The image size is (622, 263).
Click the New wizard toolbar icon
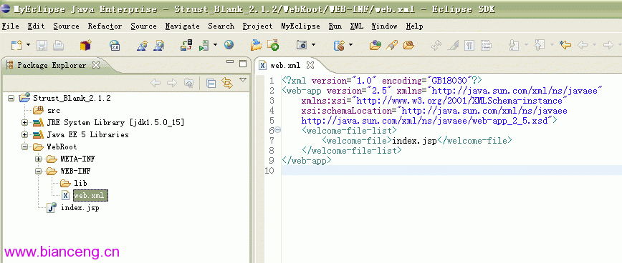(x=16, y=45)
